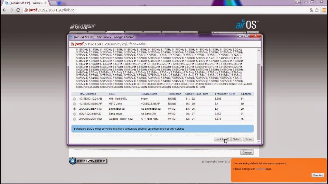
Task: Reload the link.cgi page
Action: point(18,10)
